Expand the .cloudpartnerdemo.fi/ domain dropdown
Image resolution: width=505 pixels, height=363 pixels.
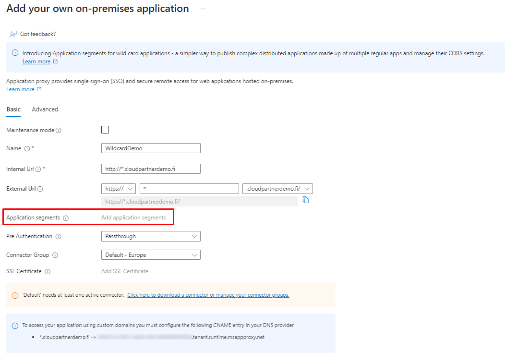pyautogui.click(x=278, y=189)
